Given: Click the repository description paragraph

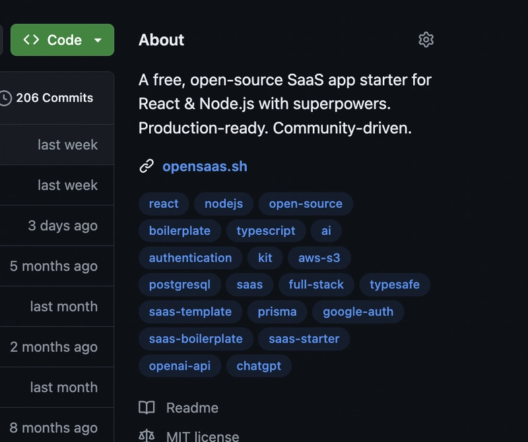Looking at the screenshot, I should [285, 104].
